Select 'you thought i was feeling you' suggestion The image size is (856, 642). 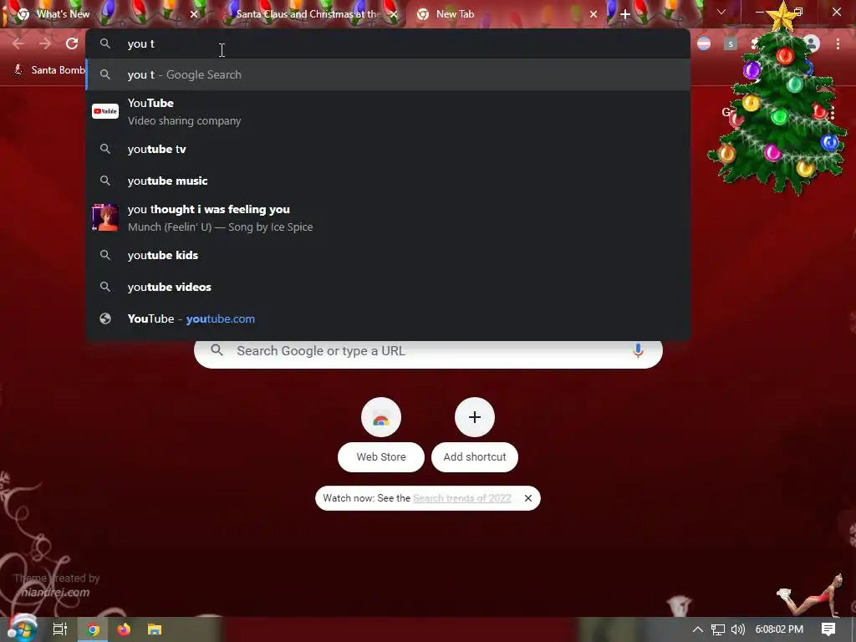(388, 218)
